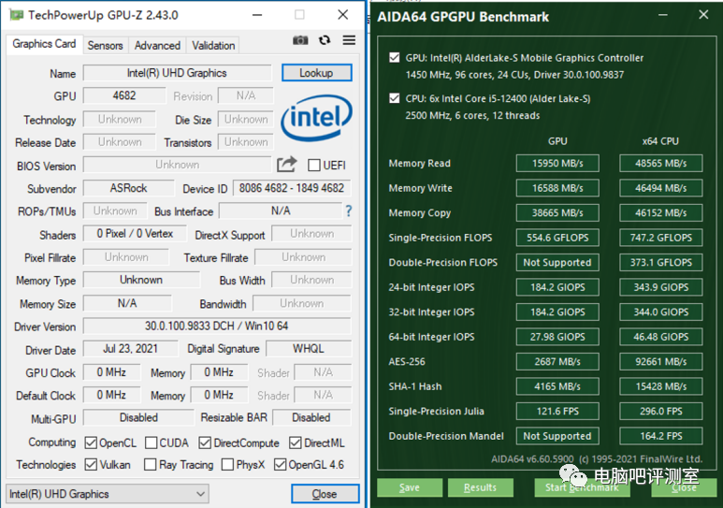Toggle the UEFI checkbox
Screen dimensions: 723x508
tap(314, 166)
